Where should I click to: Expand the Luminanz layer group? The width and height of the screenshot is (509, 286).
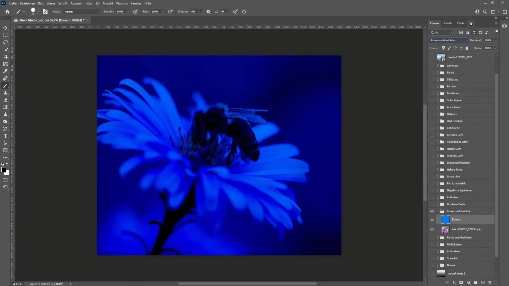pyautogui.click(x=437, y=65)
